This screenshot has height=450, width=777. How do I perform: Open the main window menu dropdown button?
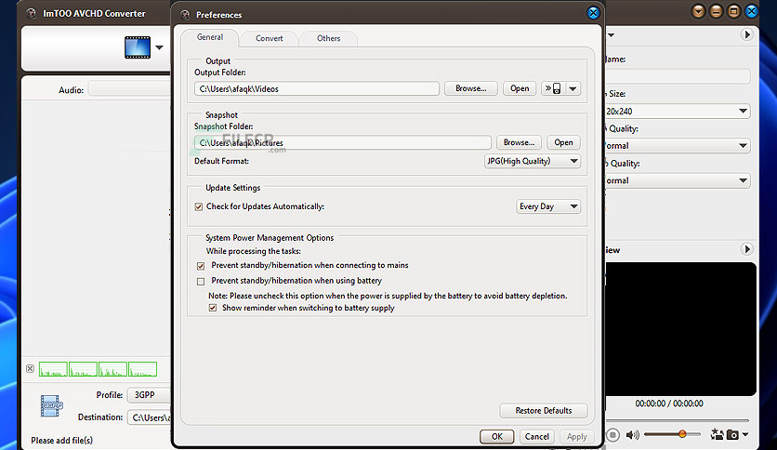coord(699,11)
